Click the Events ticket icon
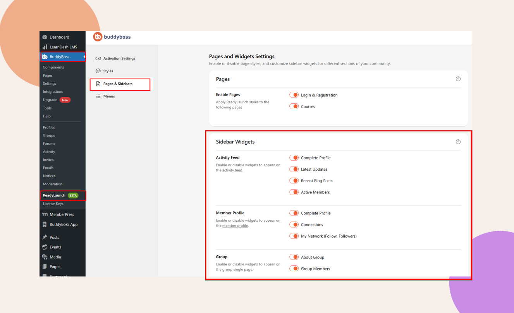Viewport: 514px width, 313px height. point(45,247)
